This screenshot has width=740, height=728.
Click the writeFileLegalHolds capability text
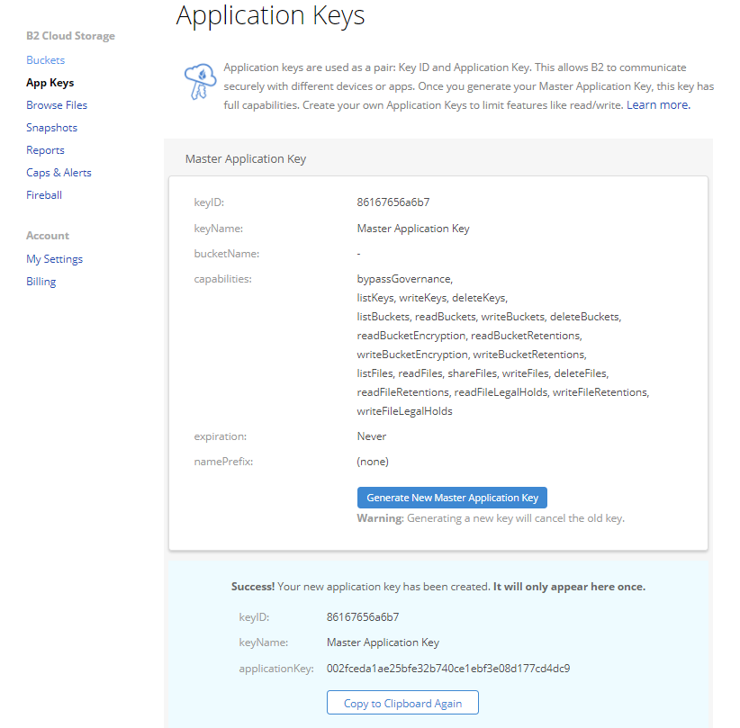(404, 411)
